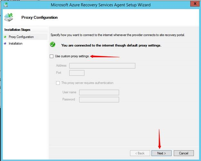Go back with the Back button

139,153
